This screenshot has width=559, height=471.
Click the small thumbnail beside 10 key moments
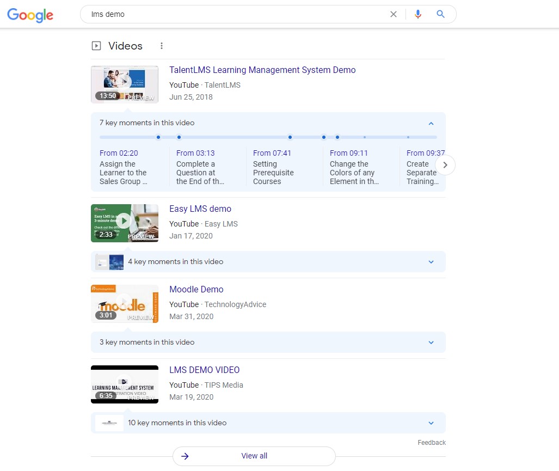109,423
